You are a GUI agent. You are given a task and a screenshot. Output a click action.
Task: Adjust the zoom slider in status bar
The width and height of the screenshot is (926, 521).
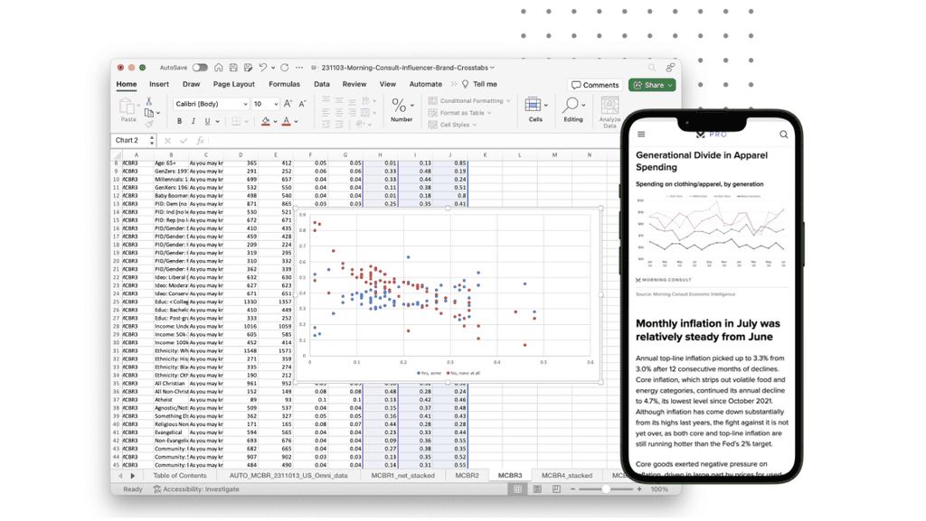tap(605, 489)
